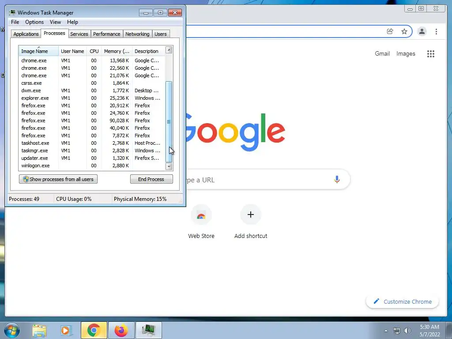The image size is (452, 339).
Task: Click the Chrome share page icon
Action: pos(390,31)
